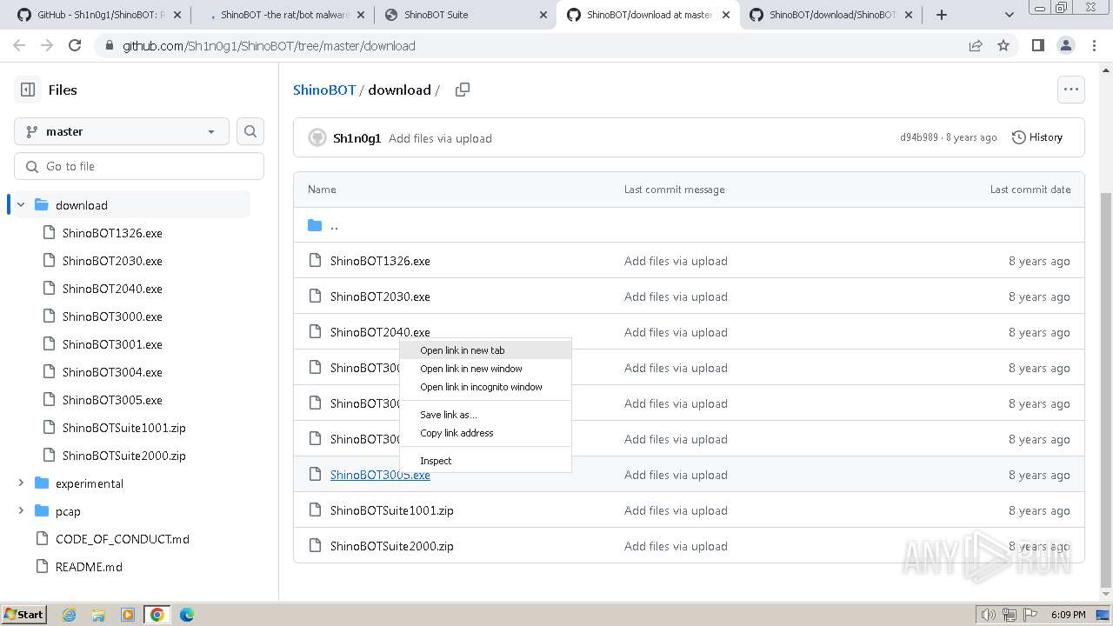The height and width of the screenshot is (626, 1113).
Task: Open ShinoBOT3005.exe link in file table
Action: (380, 475)
